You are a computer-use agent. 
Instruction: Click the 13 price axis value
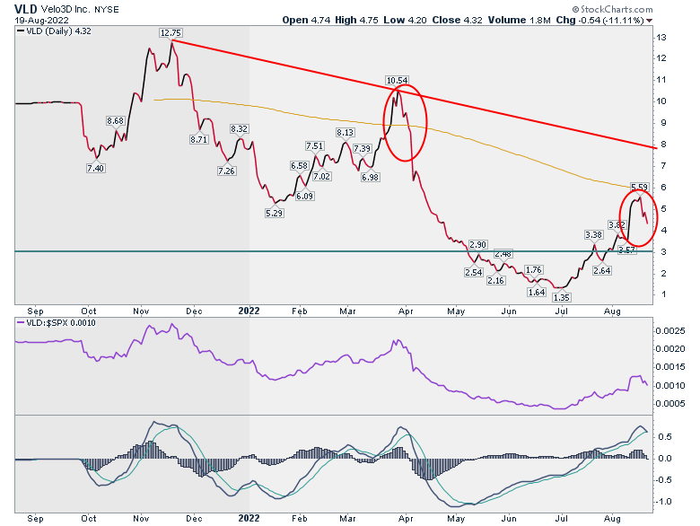coord(661,38)
